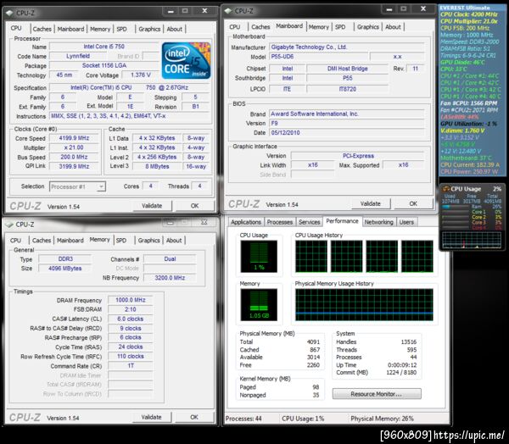The image size is (509, 444).
Task: Click OK in Memory CPU-Z window
Action: pos(194,417)
